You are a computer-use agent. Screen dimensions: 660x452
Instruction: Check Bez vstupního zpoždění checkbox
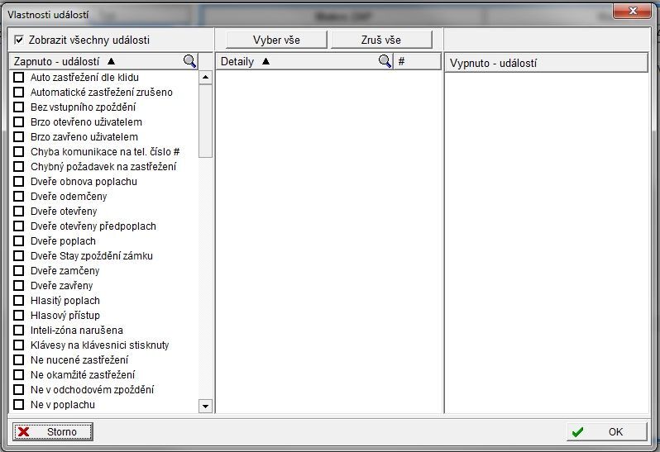tap(19, 107)
